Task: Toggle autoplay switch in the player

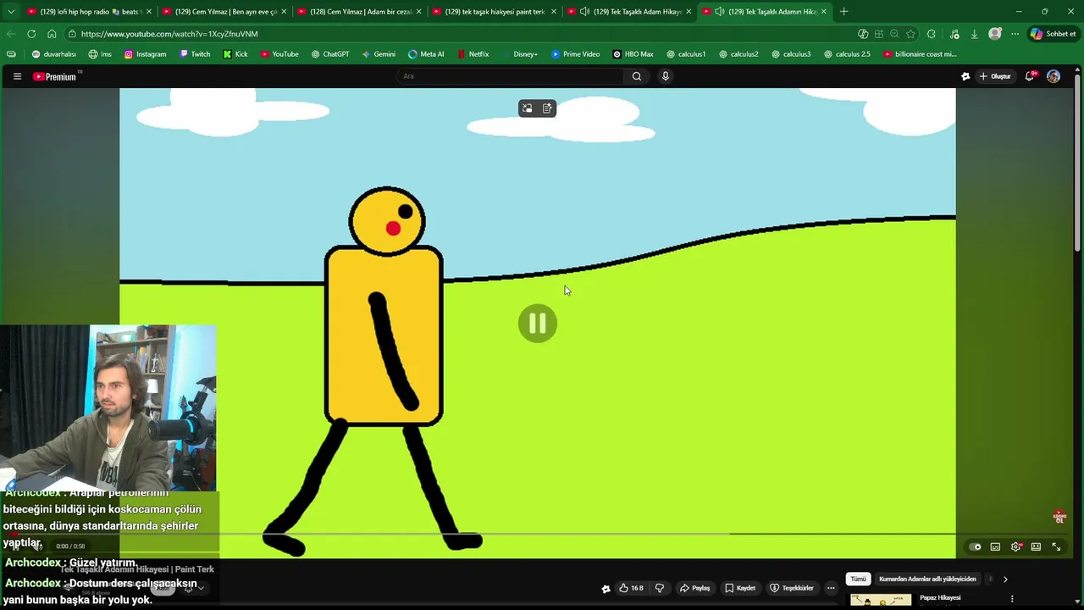Action: click(x=975, y=546)
